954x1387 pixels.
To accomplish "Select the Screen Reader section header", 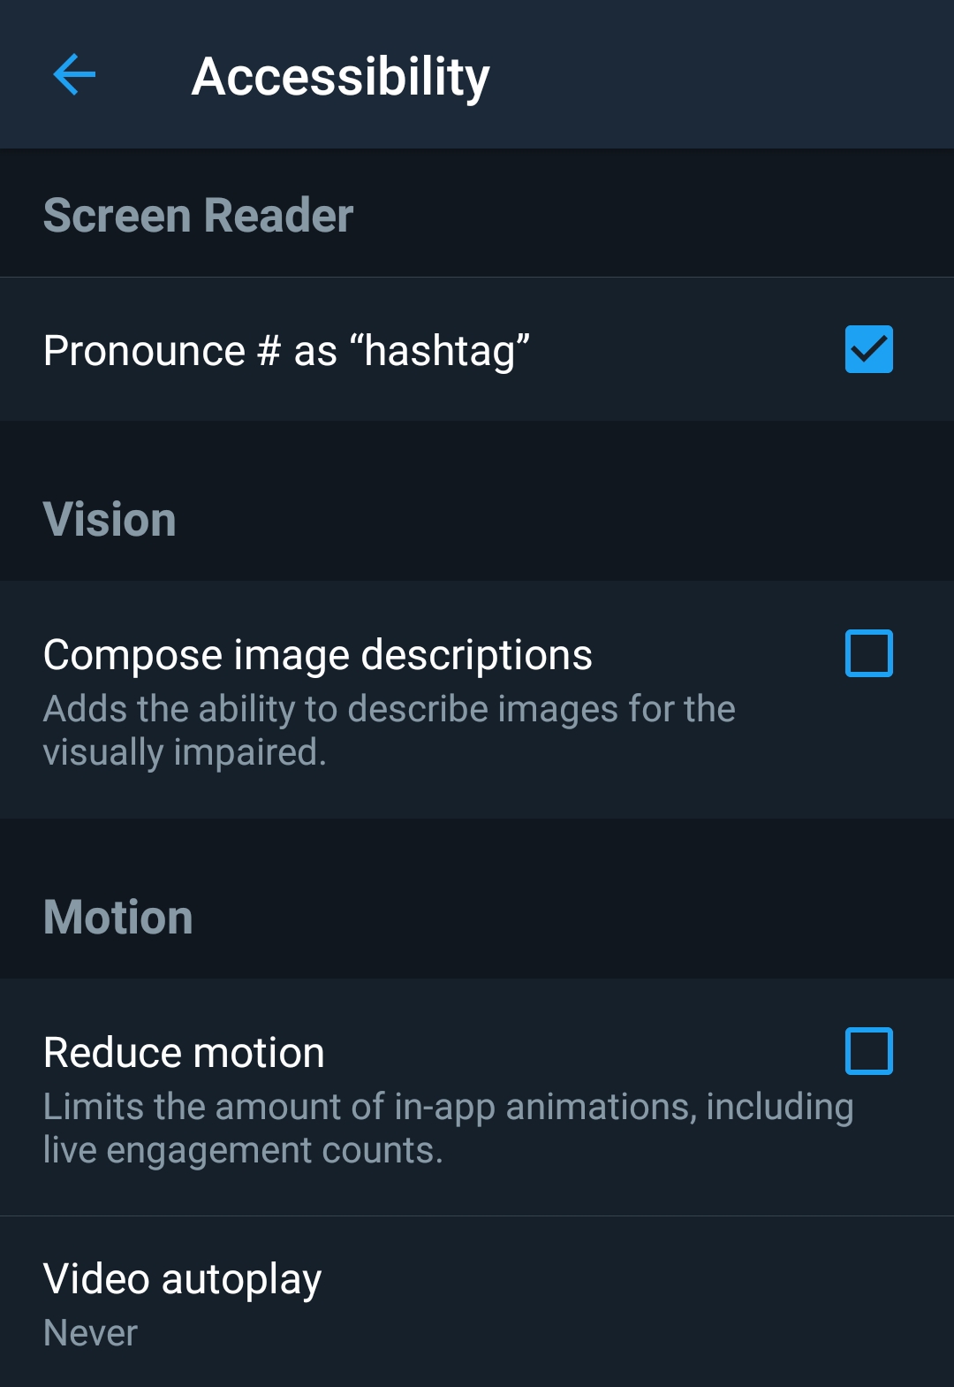I will pos(198,216).
